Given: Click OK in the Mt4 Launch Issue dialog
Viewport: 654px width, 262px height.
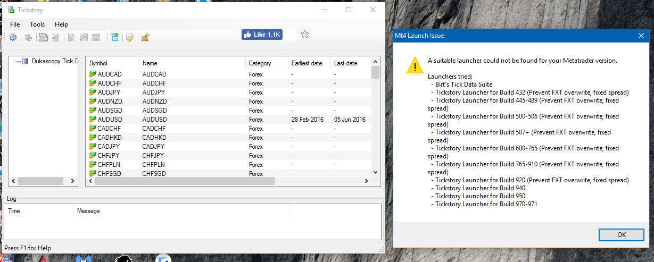Looking at the screenshot, I should coord(621,234).
